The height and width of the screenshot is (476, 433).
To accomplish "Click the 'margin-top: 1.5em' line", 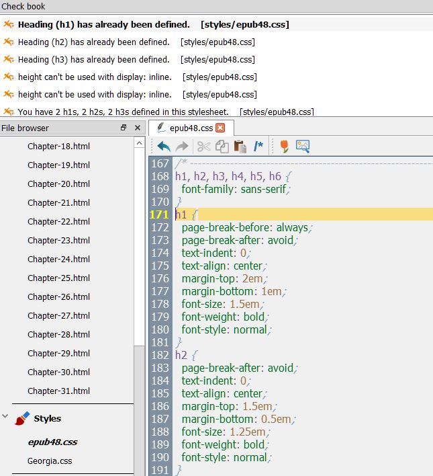I will [229, 407].
